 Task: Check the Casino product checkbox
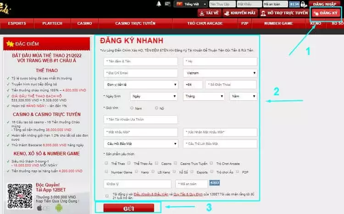(x=157, y=163)
